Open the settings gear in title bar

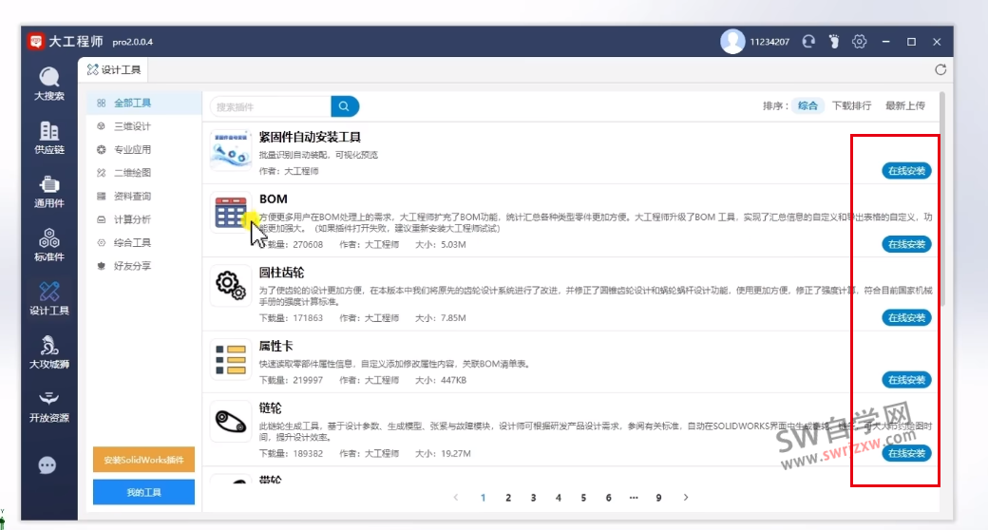click(860, 42)
